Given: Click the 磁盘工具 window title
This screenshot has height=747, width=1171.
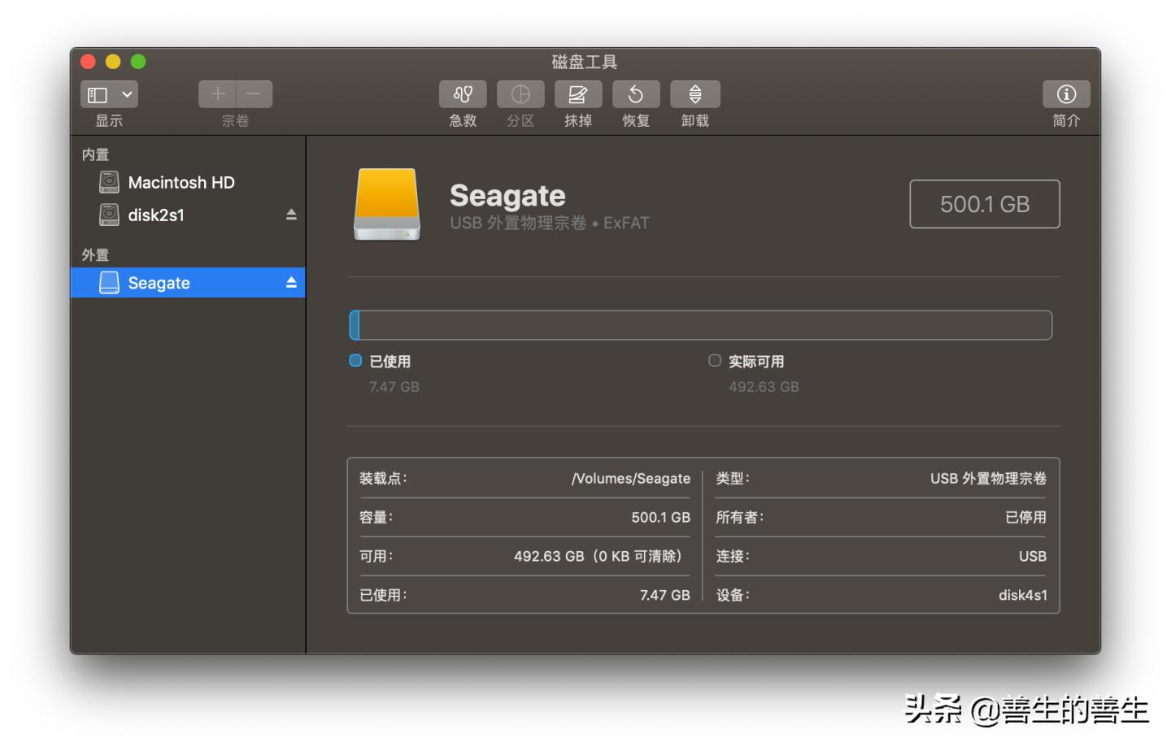Looking at the screenshot, I should tap(585, 62).
